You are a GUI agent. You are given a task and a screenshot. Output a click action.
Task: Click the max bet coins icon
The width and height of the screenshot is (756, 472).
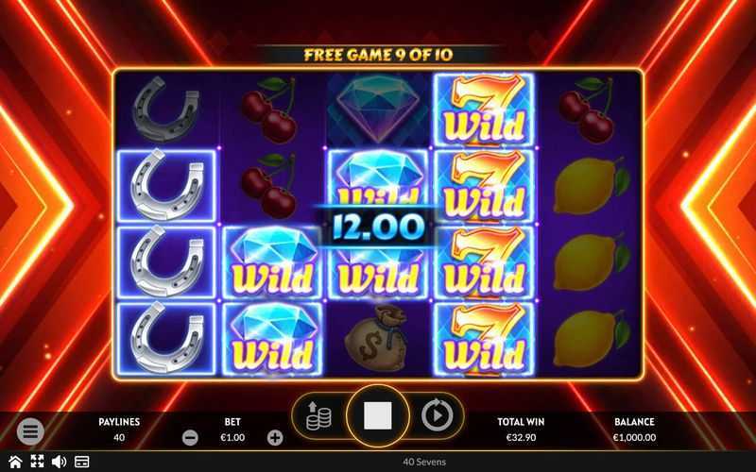click(x=318, y=415)
